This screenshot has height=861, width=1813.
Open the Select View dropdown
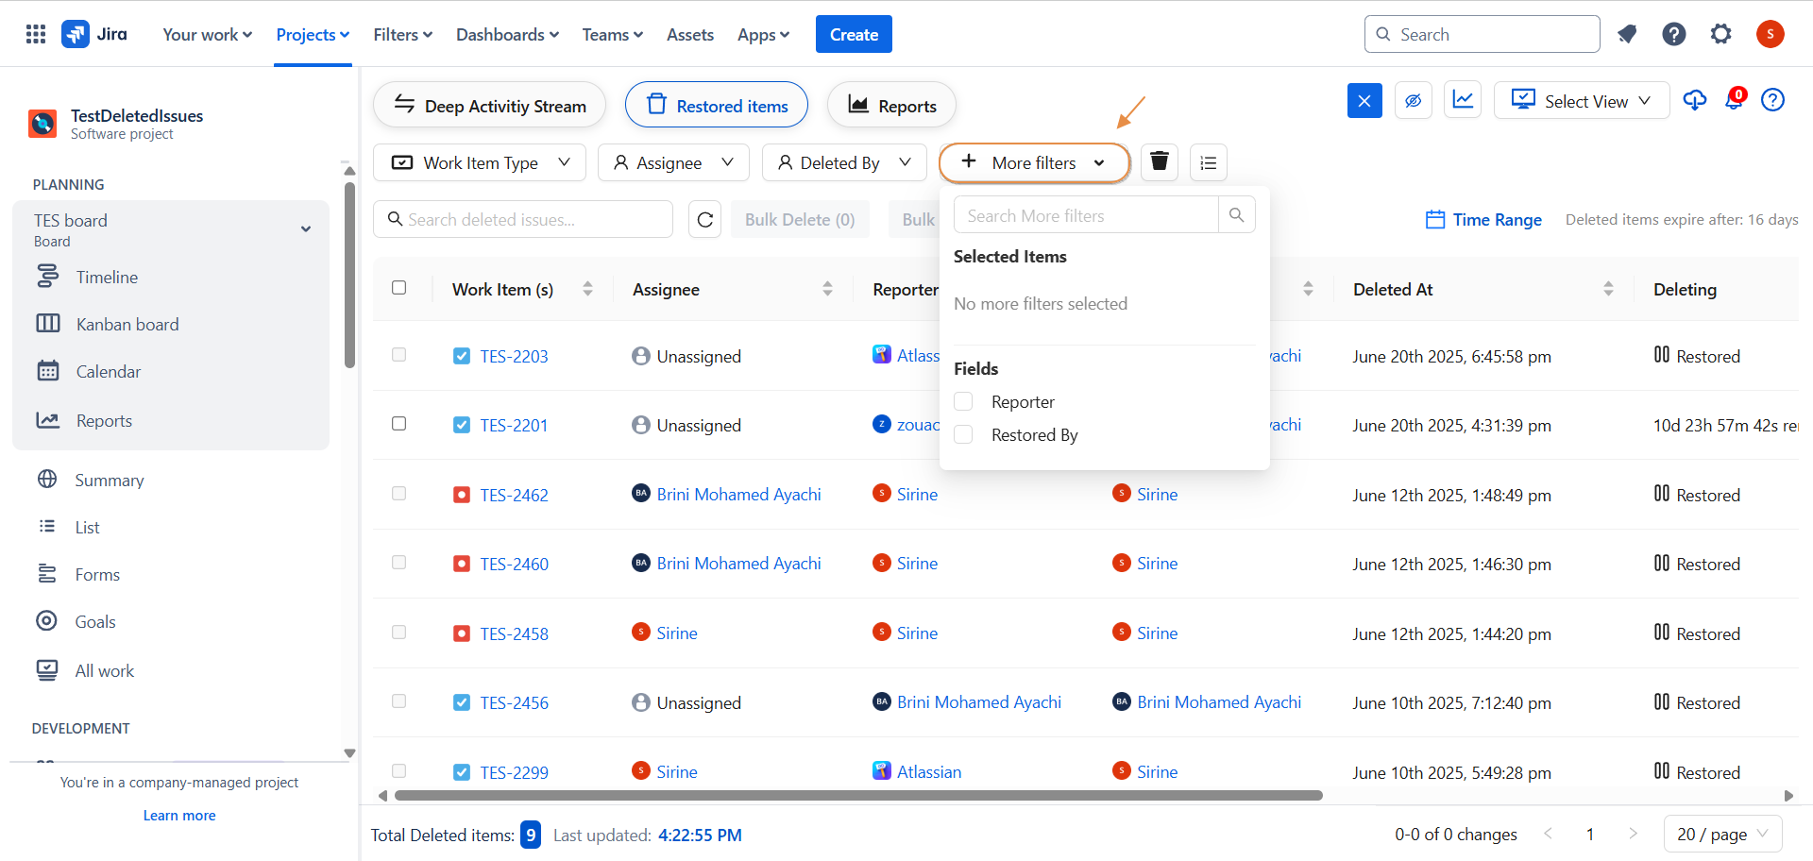[1581, 100]
